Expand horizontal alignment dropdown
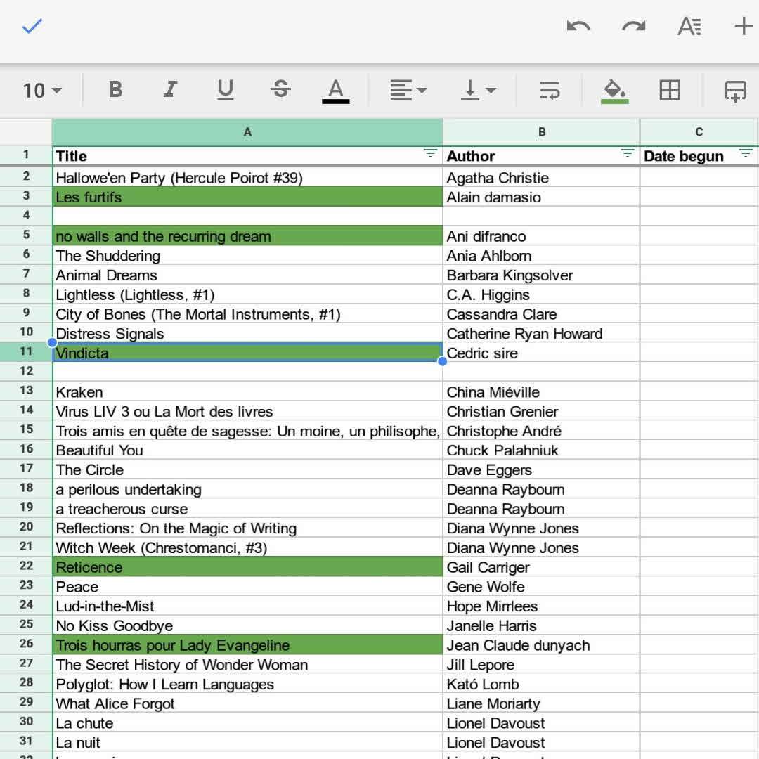 click(x=408, y=90)
